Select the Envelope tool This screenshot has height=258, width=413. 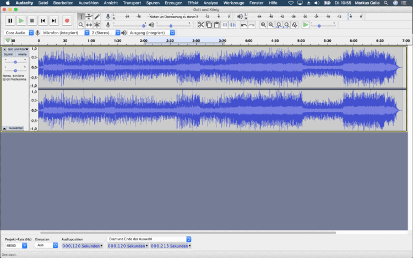point(89,17)
